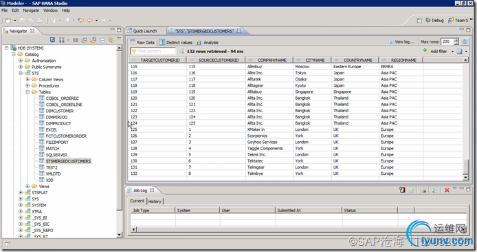Click the back navigation arrow in main toolbar
This screenshot has height=252, width=477.
coord(90,20)
